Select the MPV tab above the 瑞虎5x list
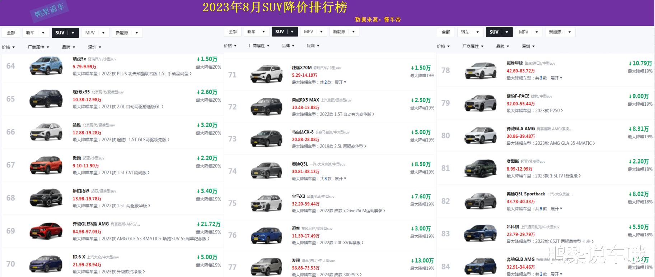655x277 pixels. [95, 33]
